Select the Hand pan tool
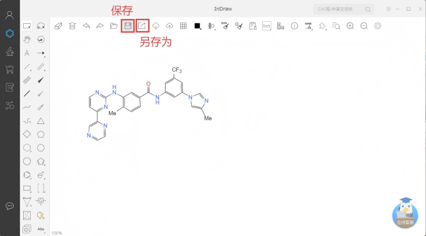This screenshot has height=236, width=426. 26,39
